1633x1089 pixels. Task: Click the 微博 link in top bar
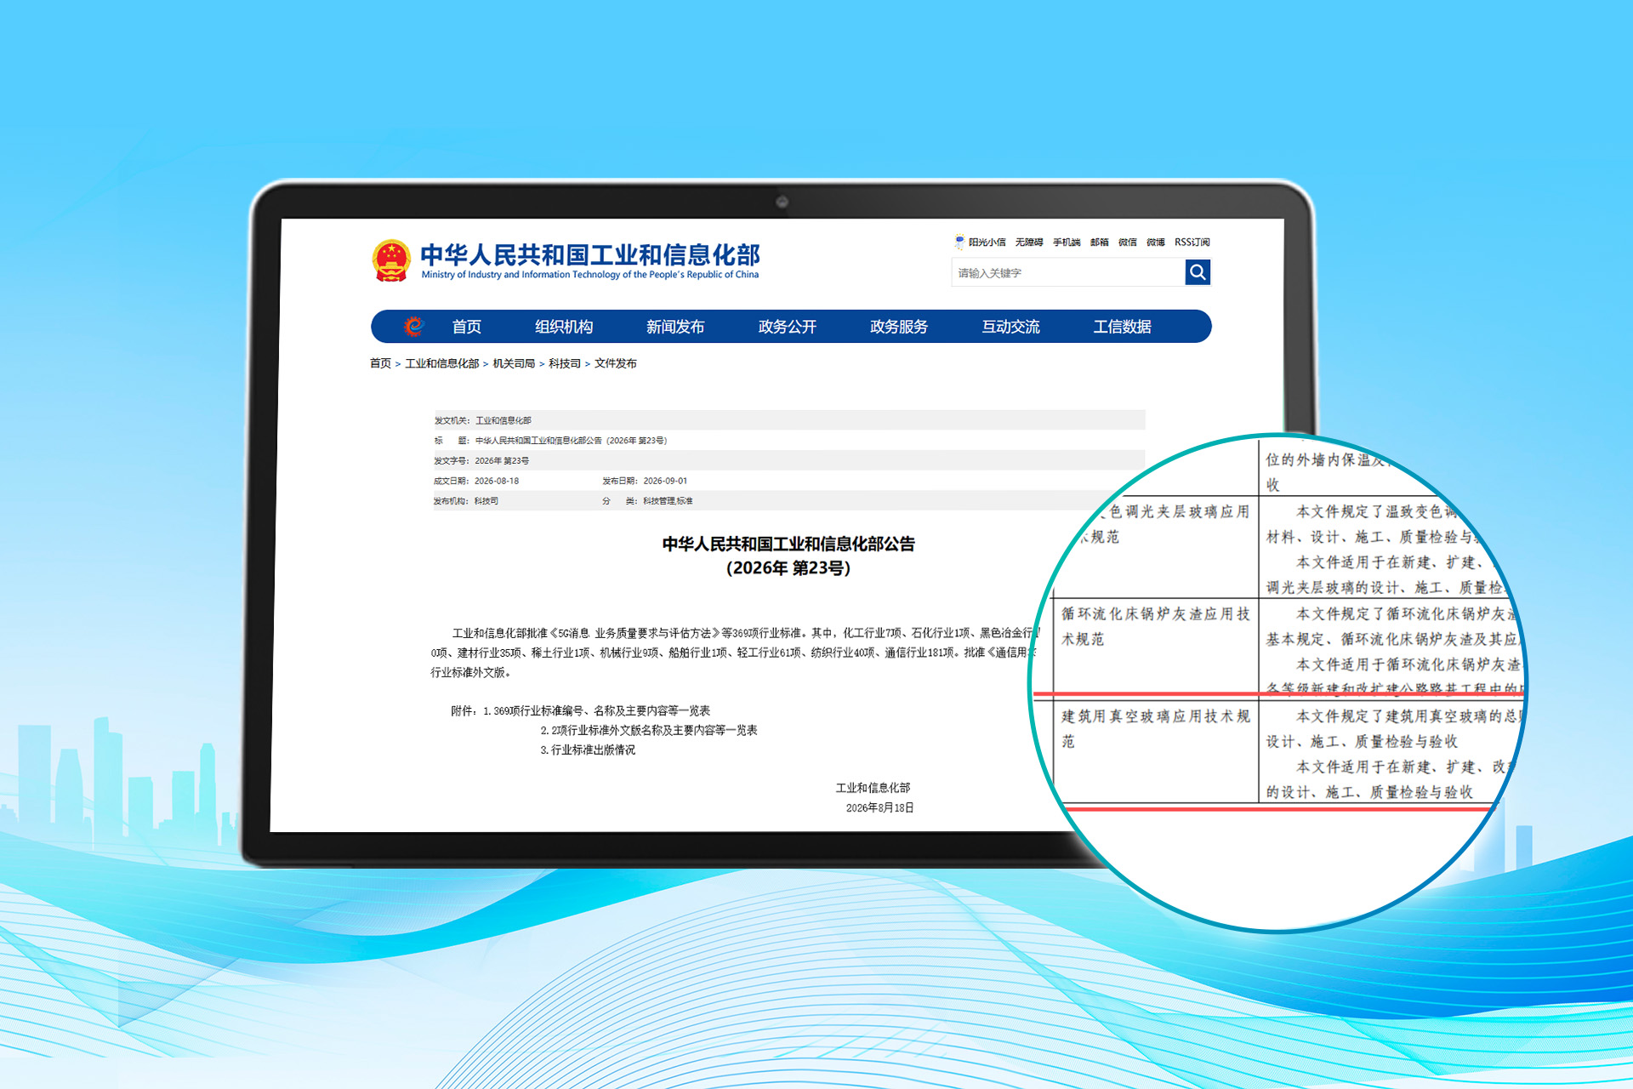point(1156,242)
